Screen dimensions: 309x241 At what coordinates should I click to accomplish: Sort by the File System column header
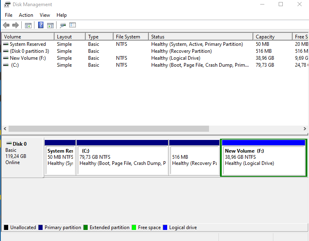[x=128, y=37]
